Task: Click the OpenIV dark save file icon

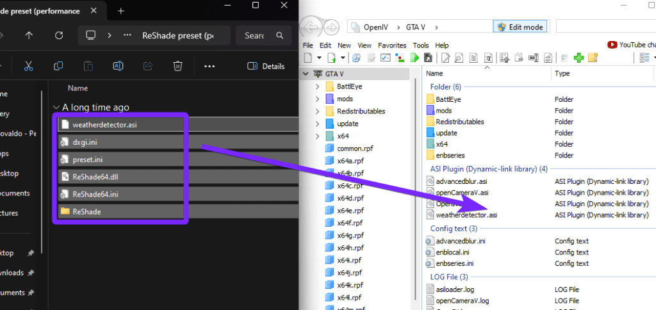Action: 428,57
